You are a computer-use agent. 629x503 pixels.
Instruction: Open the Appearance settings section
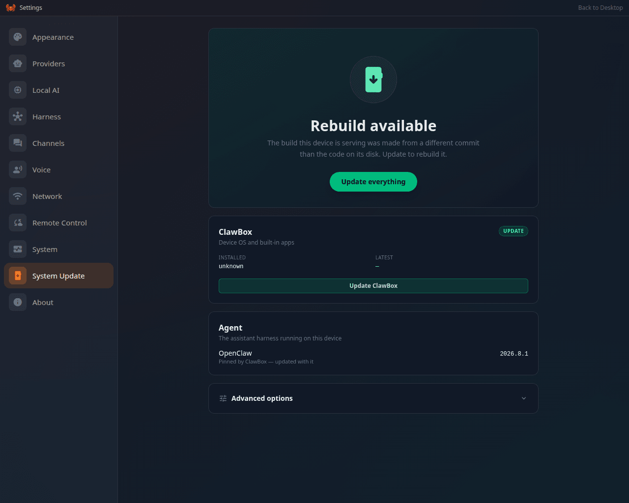[58, 37]
